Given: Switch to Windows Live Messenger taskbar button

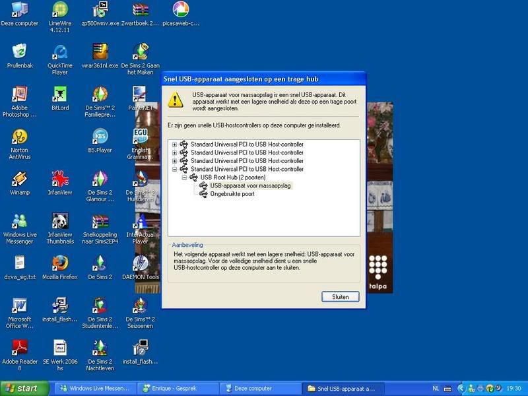Looking at the screenshot, I should pyautogui.click(x=95, y=389).
